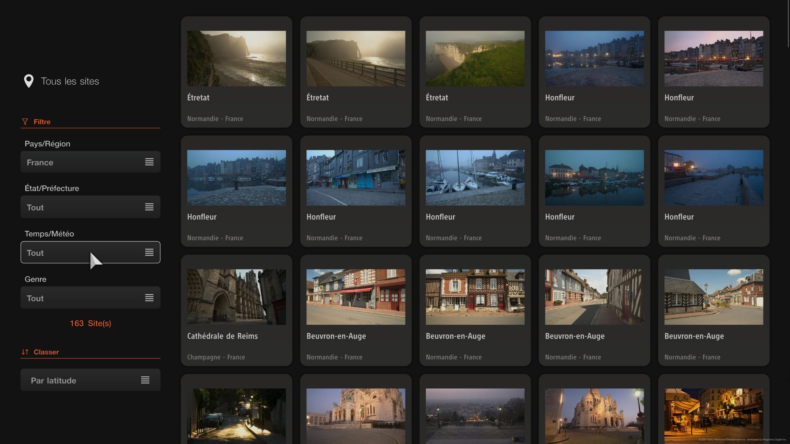Open the Sacré-Cœur front facade at dusk thumbnail

(356, 416)
